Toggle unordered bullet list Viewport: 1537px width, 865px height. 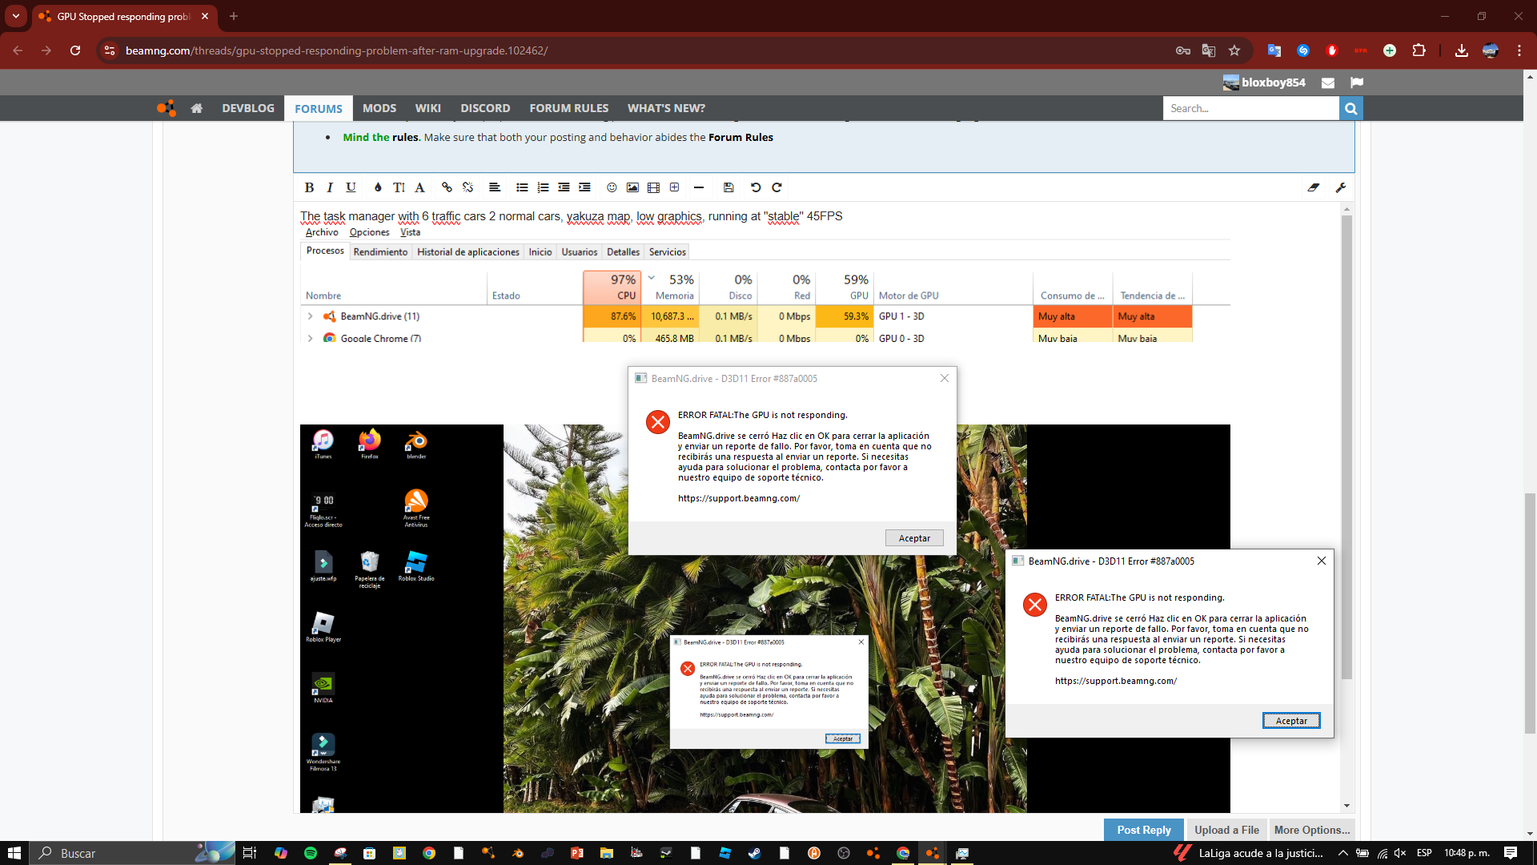point(522,187)
